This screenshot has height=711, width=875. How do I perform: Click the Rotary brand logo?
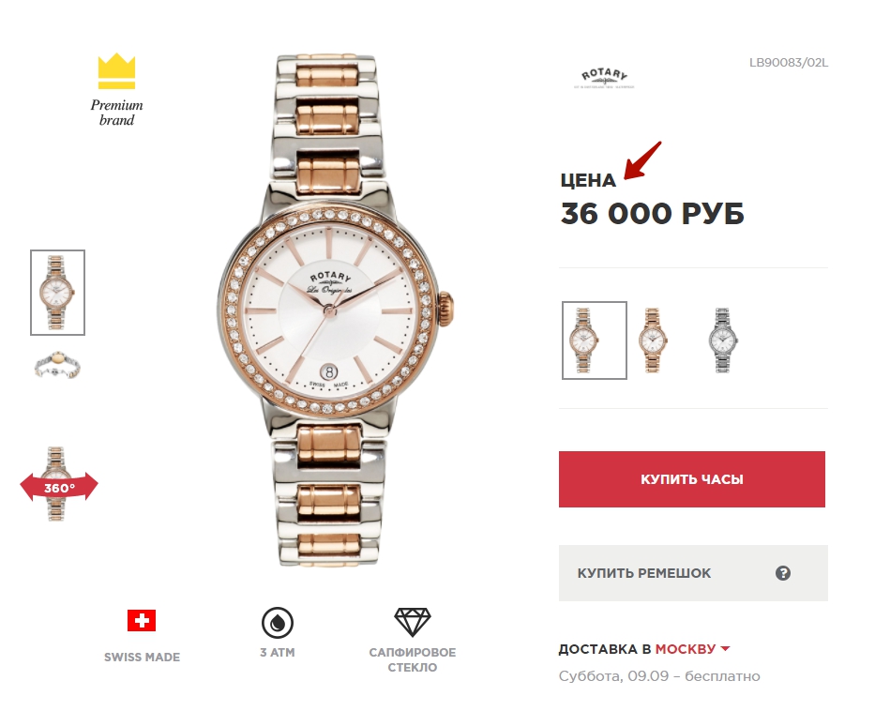604,78
